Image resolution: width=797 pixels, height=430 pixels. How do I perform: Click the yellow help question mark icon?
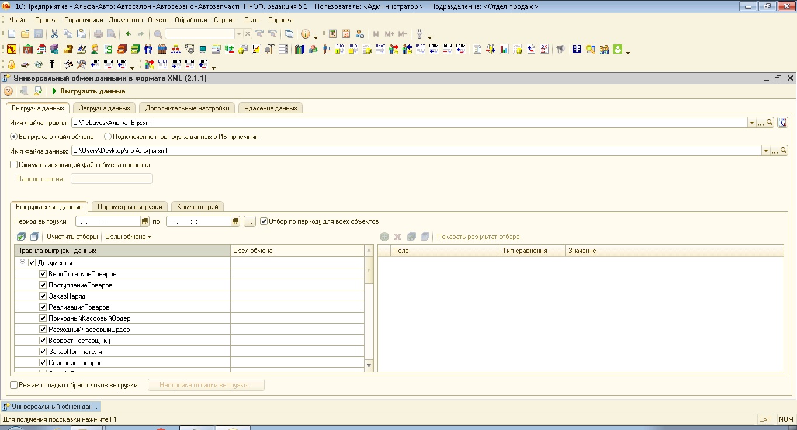coord(8,91)
